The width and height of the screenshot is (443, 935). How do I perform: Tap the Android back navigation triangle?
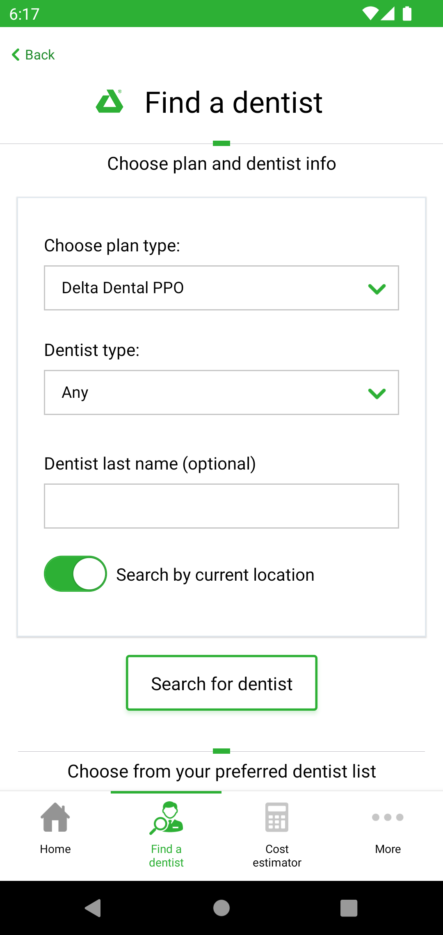point(93,908)
